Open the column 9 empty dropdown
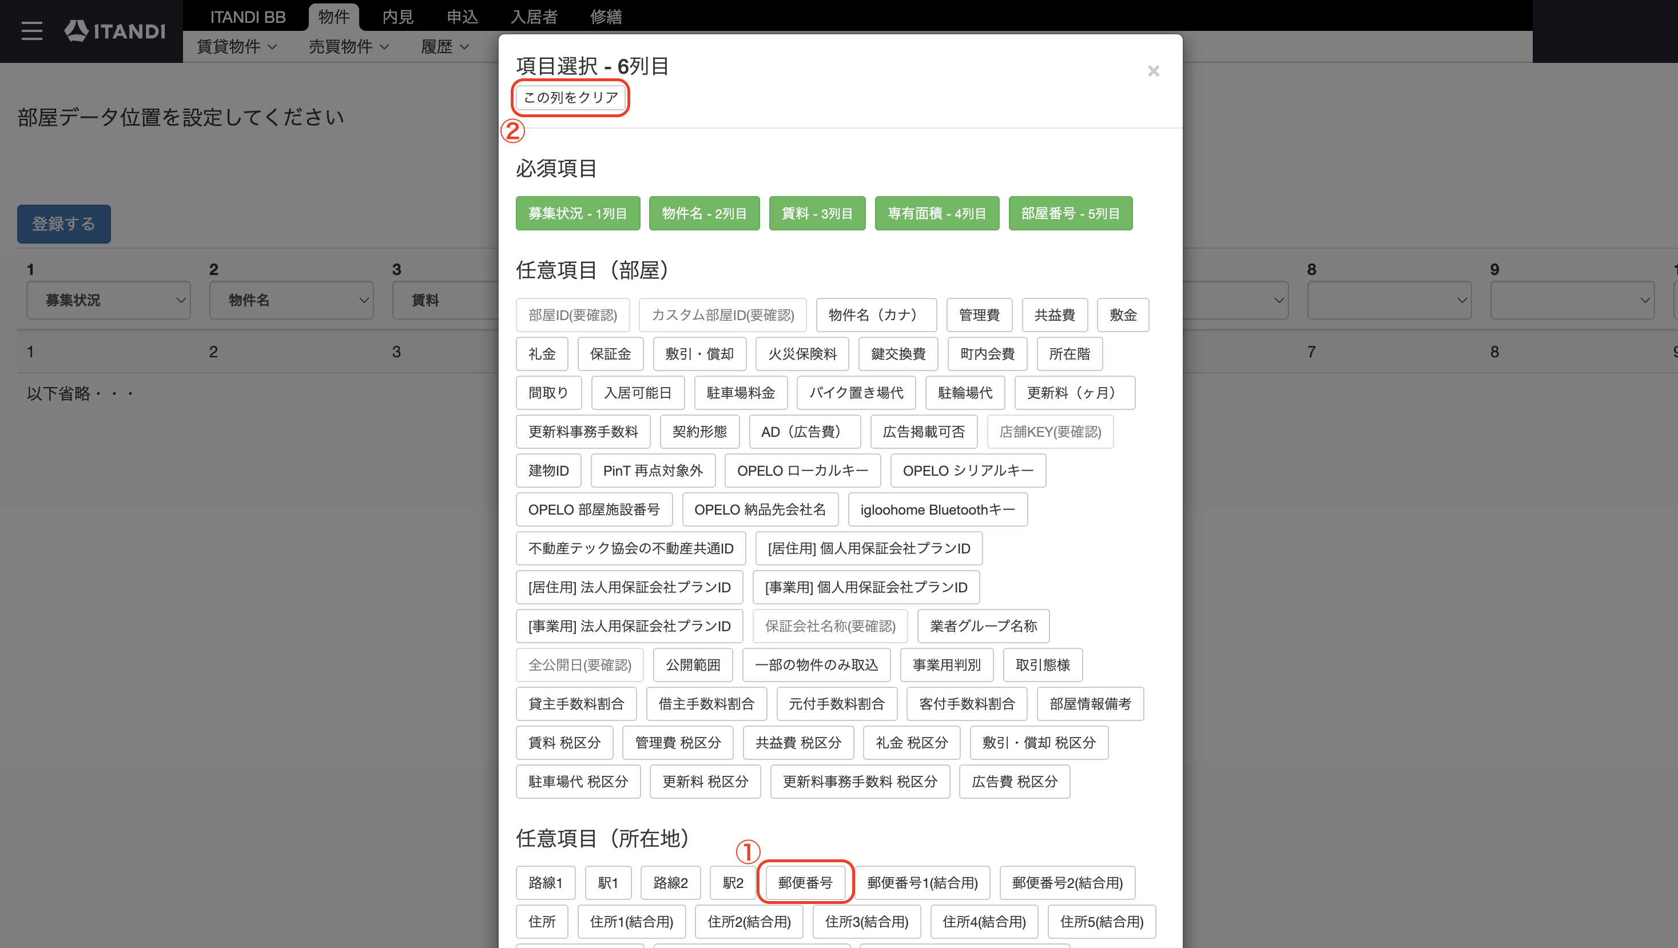Viewport: 1678px width, 948px height. [x=1572, y=300]
